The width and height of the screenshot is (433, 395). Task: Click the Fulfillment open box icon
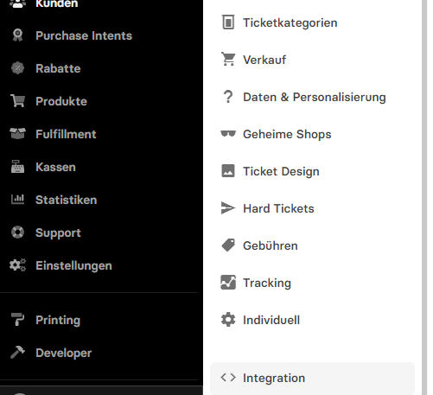[17, 134]
